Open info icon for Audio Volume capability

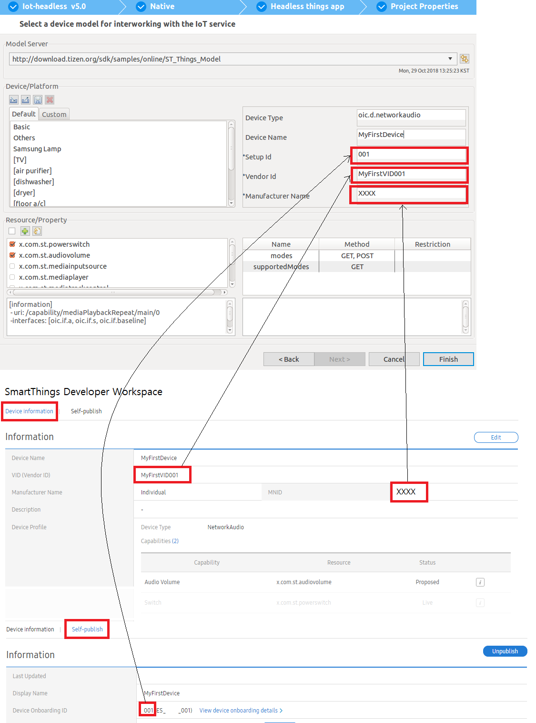[480, 582]
